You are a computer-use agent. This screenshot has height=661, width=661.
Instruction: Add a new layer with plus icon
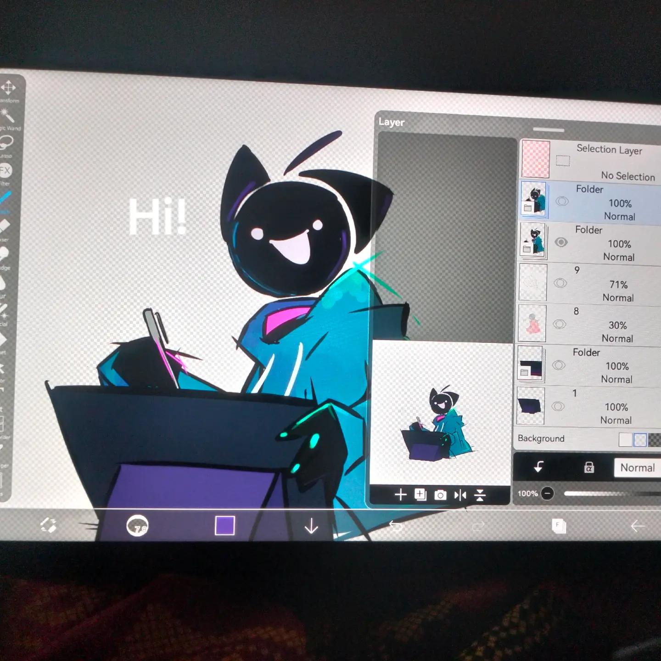pos(400,494)
